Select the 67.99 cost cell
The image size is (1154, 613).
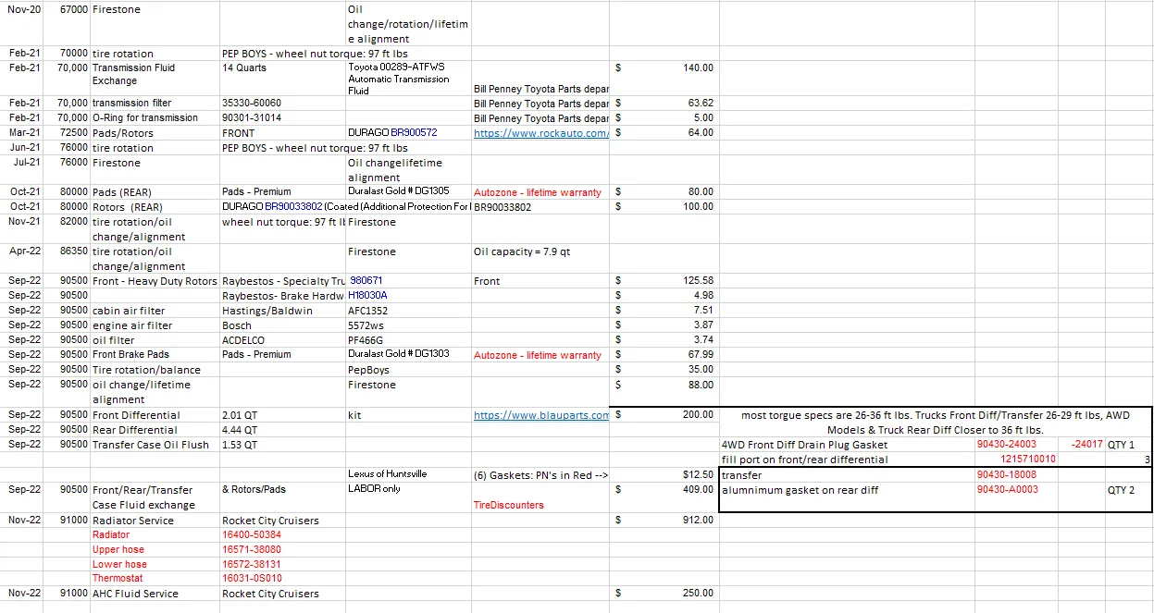pyautogui.click(x=664, y=354)
